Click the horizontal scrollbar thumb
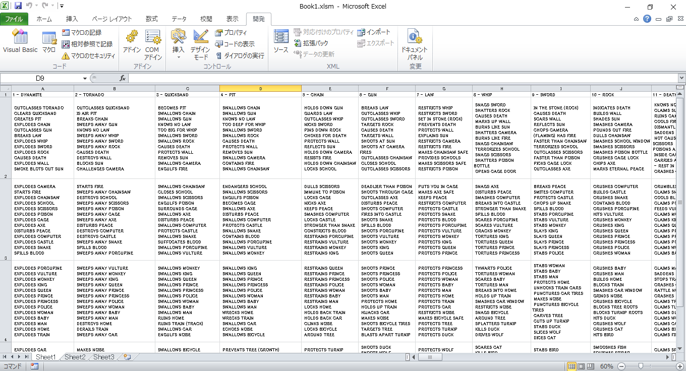The height and width of the screenshot is (371, 686). tap(430, 357)
